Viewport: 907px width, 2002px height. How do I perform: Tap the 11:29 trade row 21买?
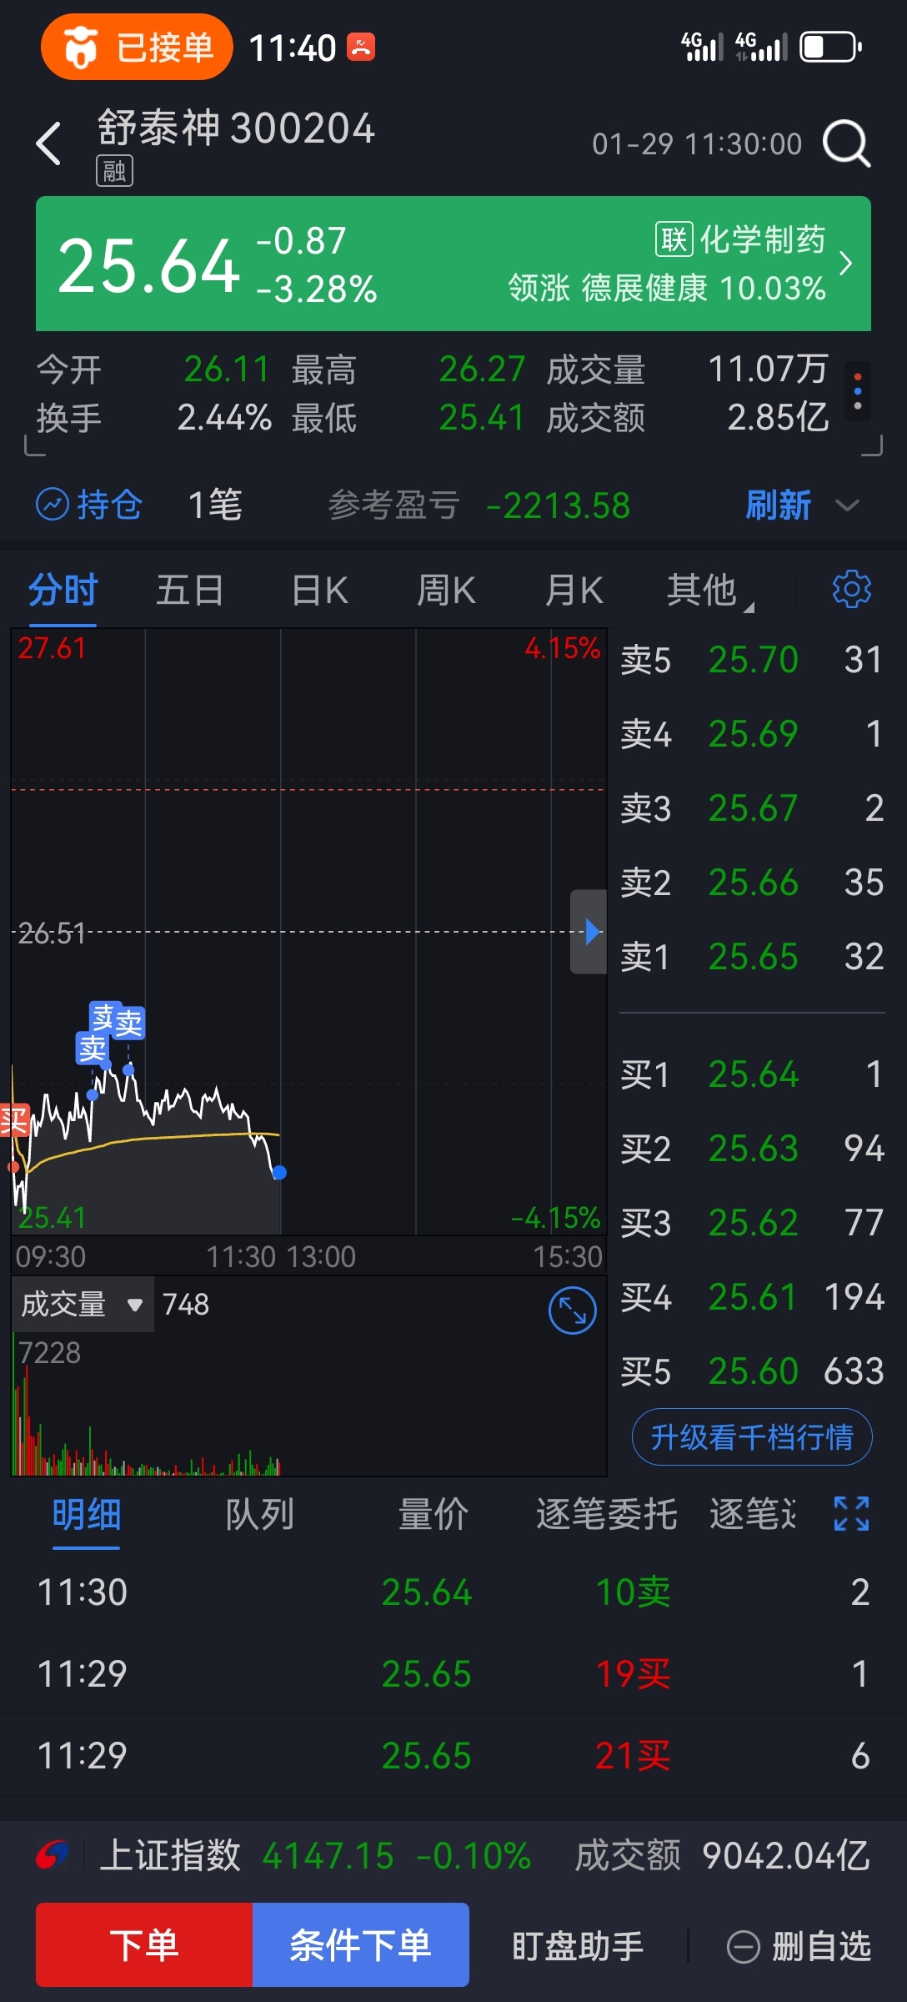[x=453, y=1756]
